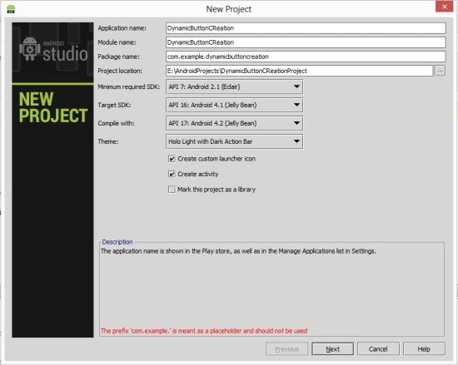Viewport: 458px width, 365px height.
Task: Click the 'Compile with:' label
Action: pyautogui.click(x=117, y=123)
